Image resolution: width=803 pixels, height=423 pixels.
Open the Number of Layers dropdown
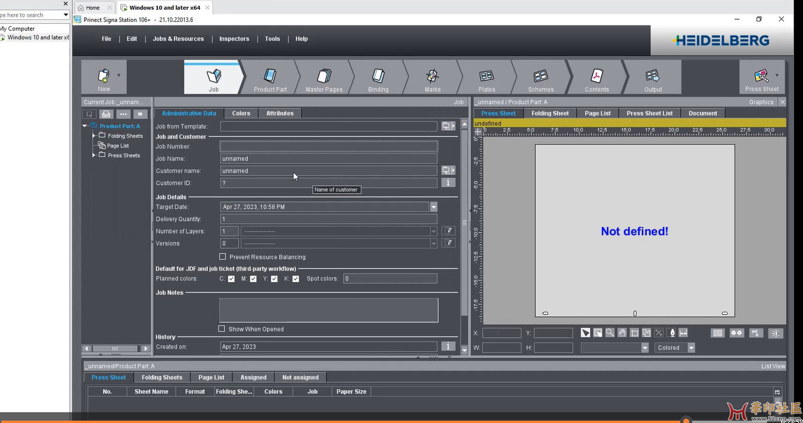tap(434, 231)
